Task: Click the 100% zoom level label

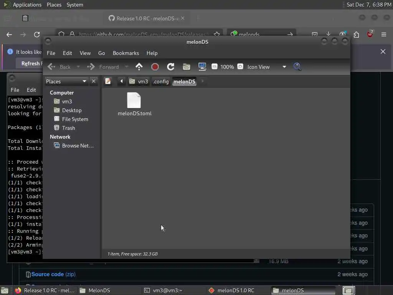Action: pyautogui.click(x=227, y=67)
